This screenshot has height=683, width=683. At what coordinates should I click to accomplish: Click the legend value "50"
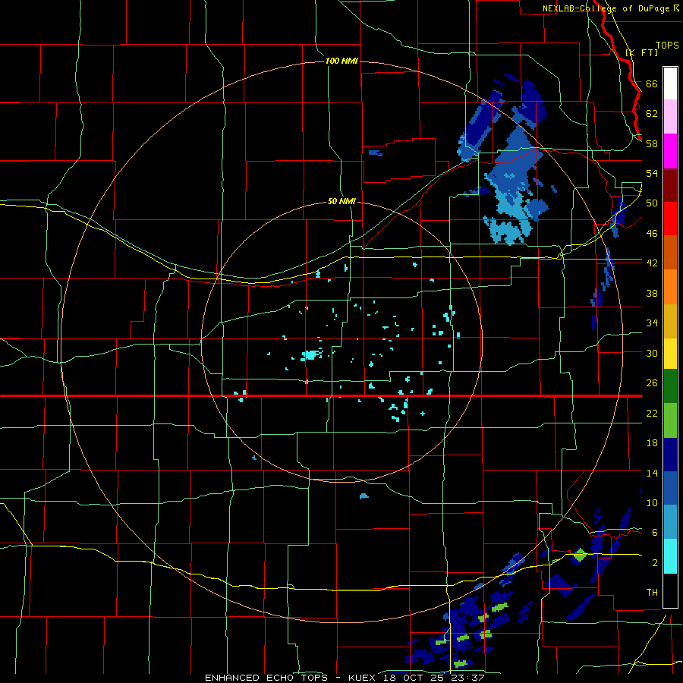point(652,203)
